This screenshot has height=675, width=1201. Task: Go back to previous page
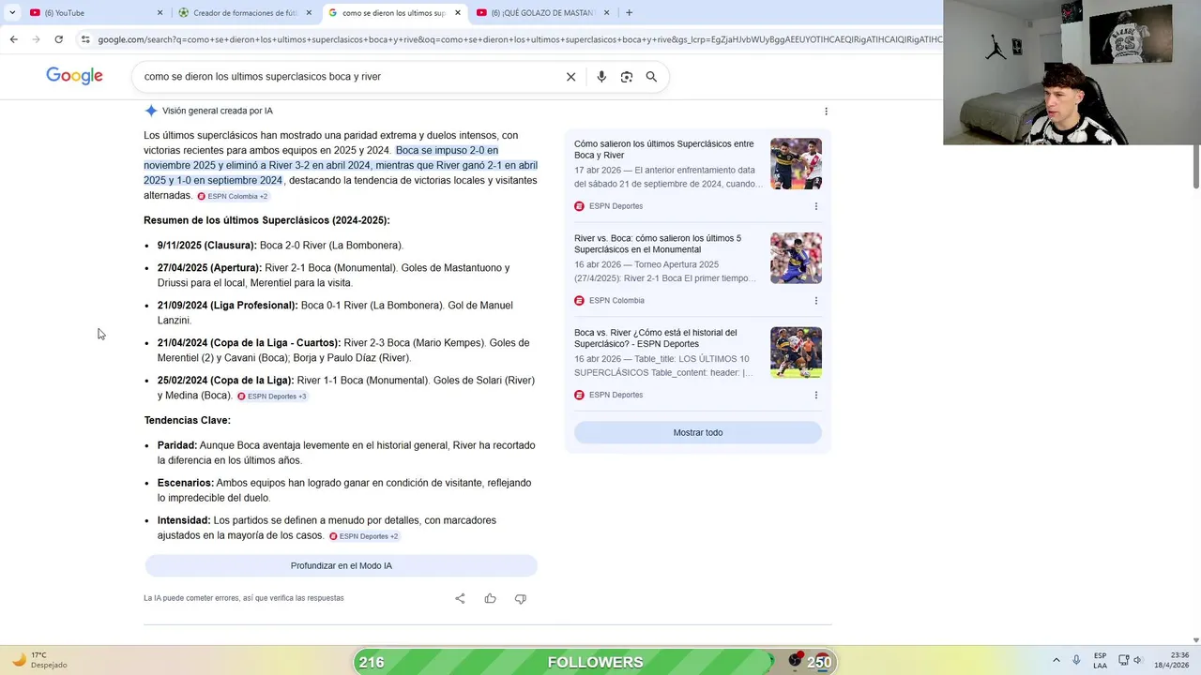coord(13,39)
